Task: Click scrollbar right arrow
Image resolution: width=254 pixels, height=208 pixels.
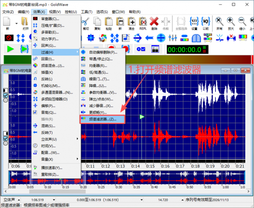Action: 248,191
